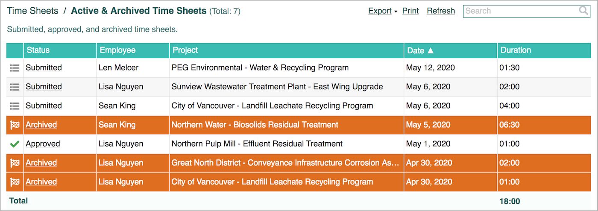Screen dimensions: 598x211
Task: Click green checkmark on Approved row
Action: click(x=15, y=144)
